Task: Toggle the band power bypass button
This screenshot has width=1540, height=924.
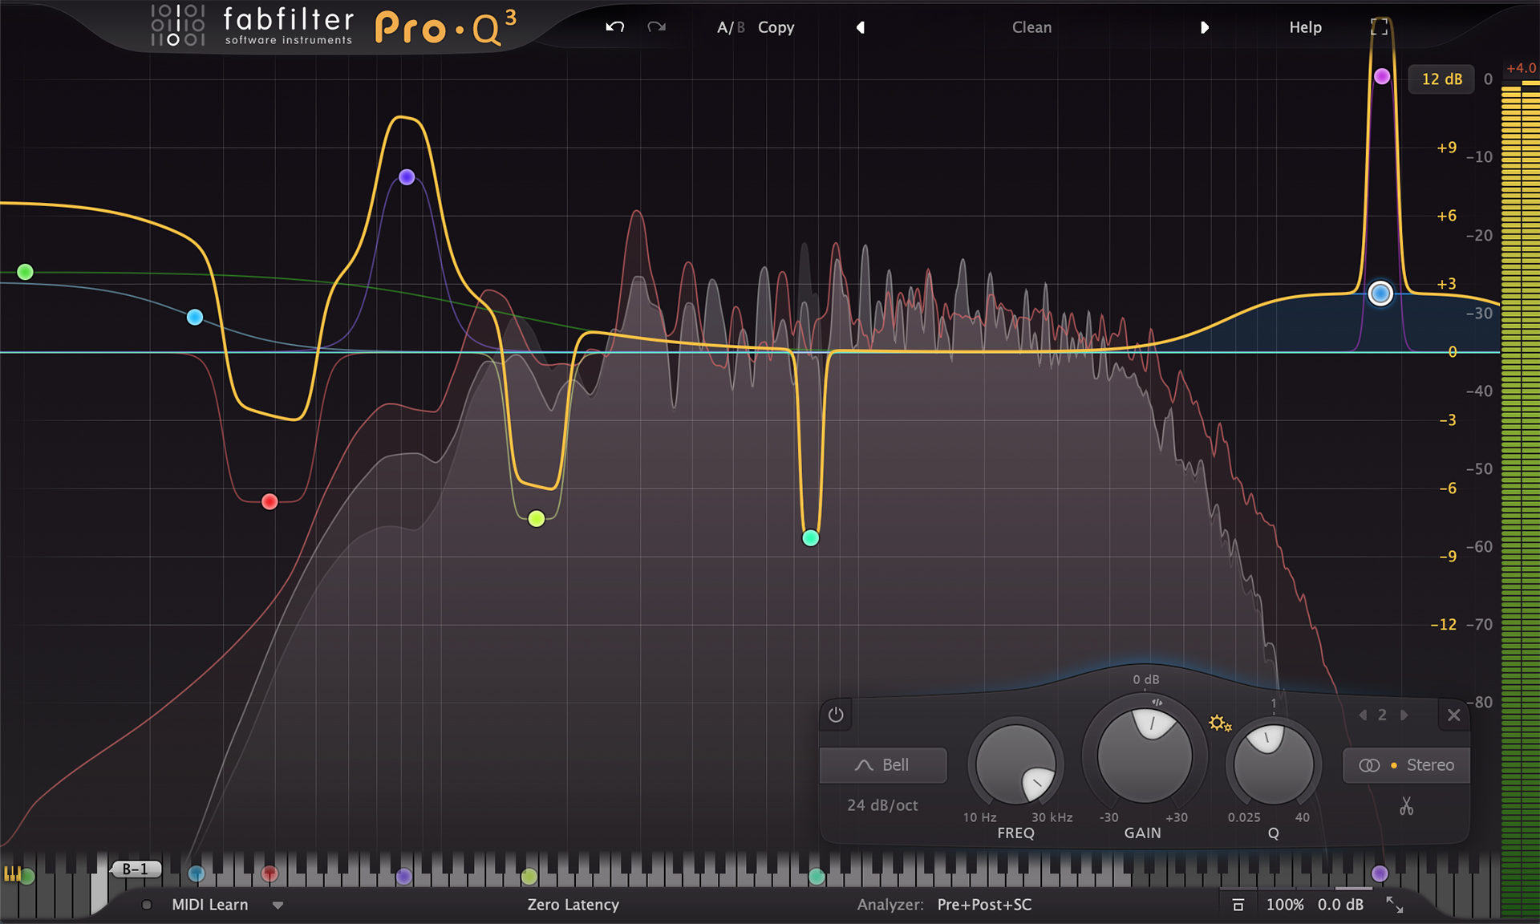Action: [x=836, y=715]
